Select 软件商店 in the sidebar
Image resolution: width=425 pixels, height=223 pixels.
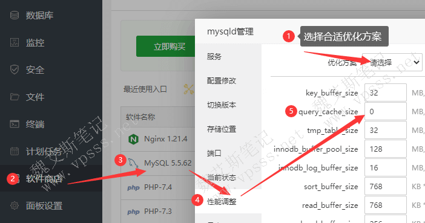(x=44, y=179)
